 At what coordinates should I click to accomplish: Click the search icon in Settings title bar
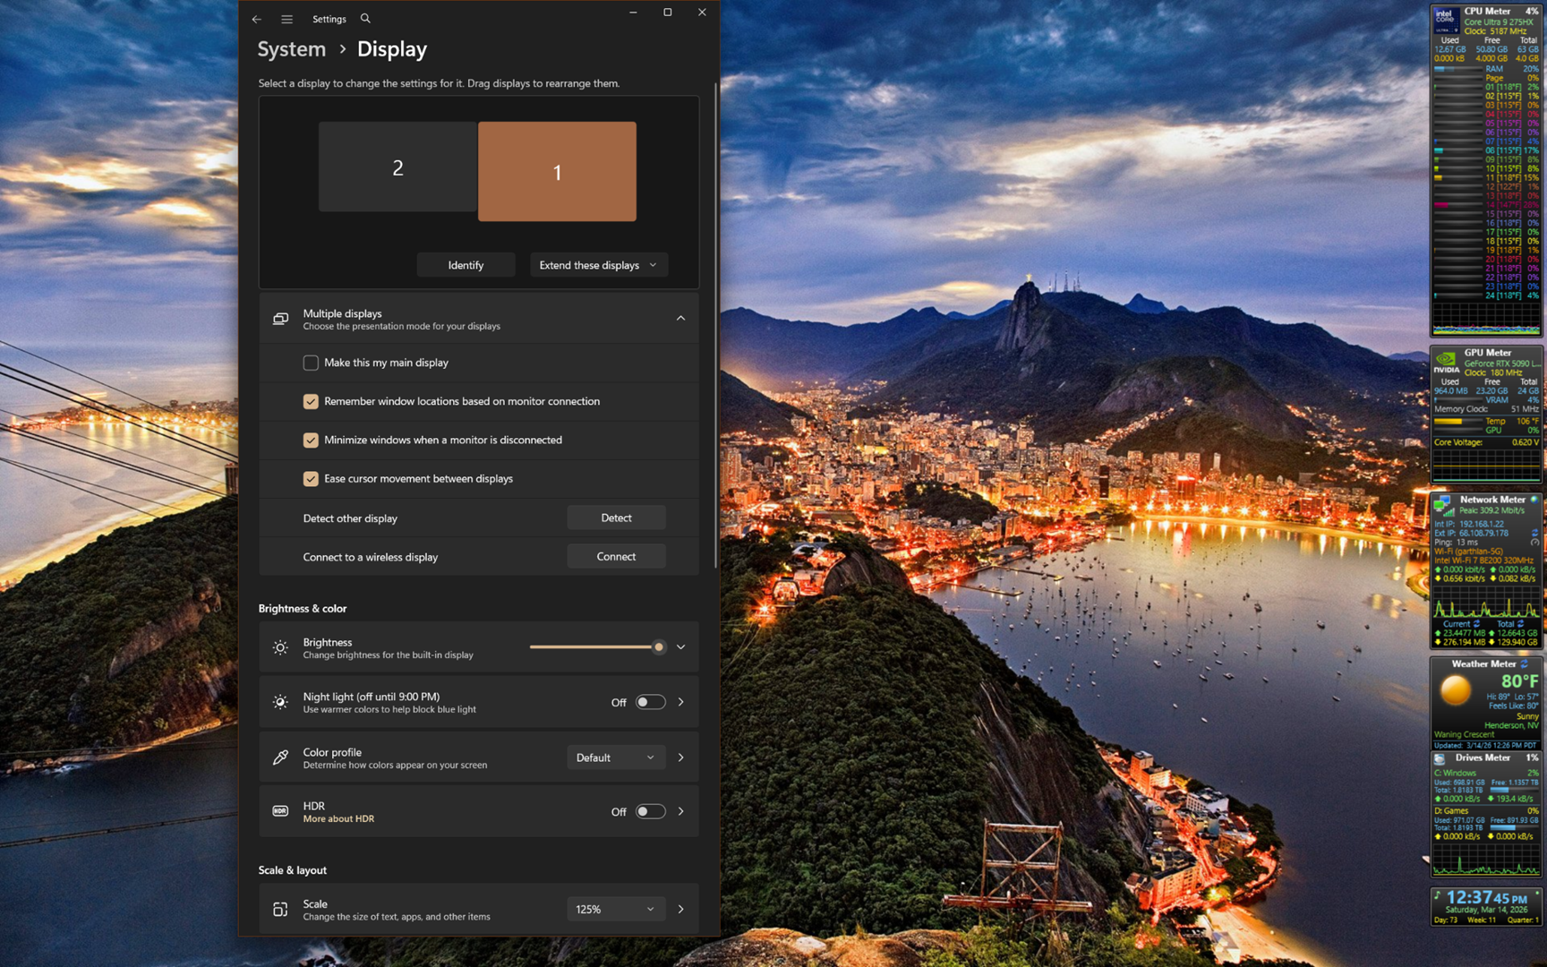tap(365, 18)
